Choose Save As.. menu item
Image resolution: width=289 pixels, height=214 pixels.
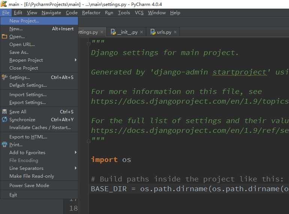[39, 52]
